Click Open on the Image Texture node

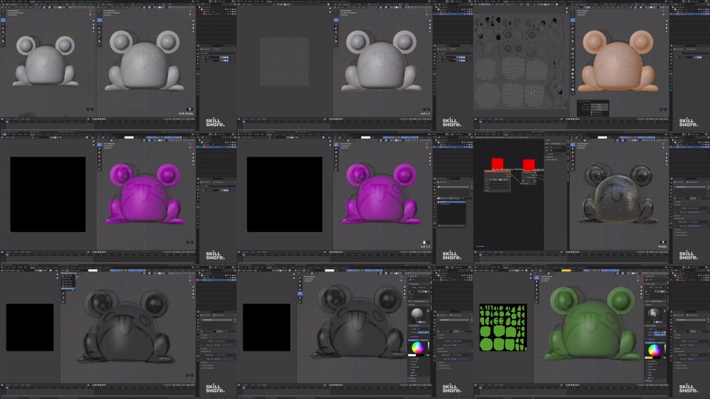(505, 180)
